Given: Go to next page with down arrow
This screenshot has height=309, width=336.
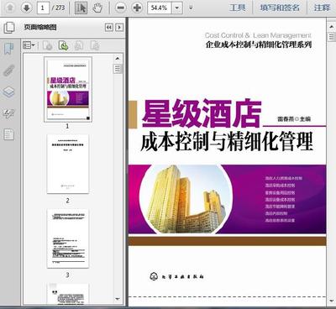Looking at the screenshot, I should [27, 8].
